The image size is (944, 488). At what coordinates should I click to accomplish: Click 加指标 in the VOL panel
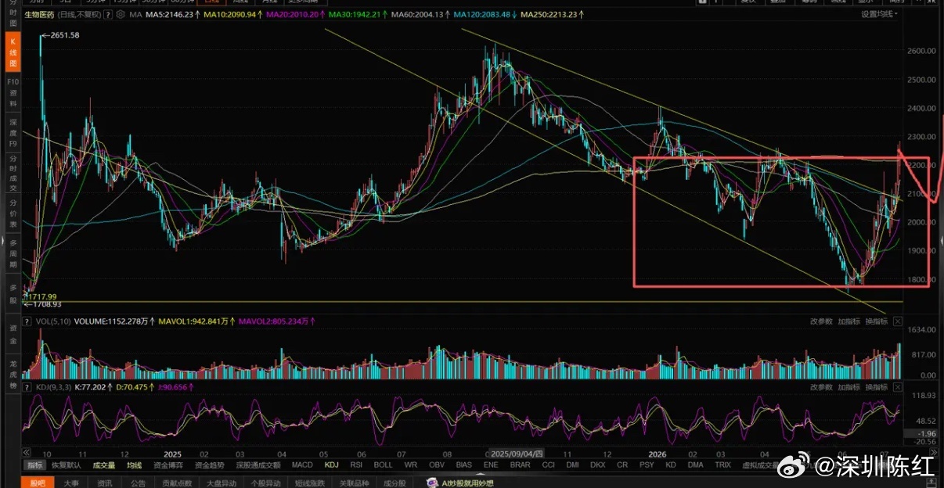click(x=849, y=321)
